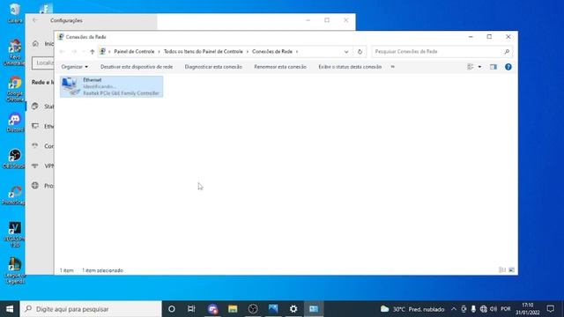Screen dimensions: 564x317
Task: Open the address bar history dropdown
Action: (x=346, y=52)
